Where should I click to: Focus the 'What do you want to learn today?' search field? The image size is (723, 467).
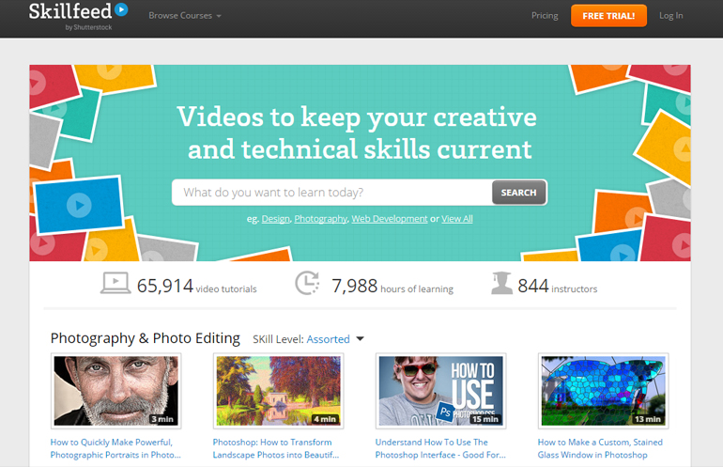[x=332, y=193]
